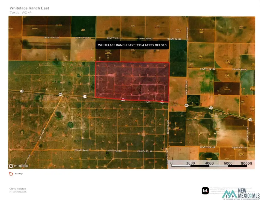Open the New Mexico MLS logo

coord(241,194)
